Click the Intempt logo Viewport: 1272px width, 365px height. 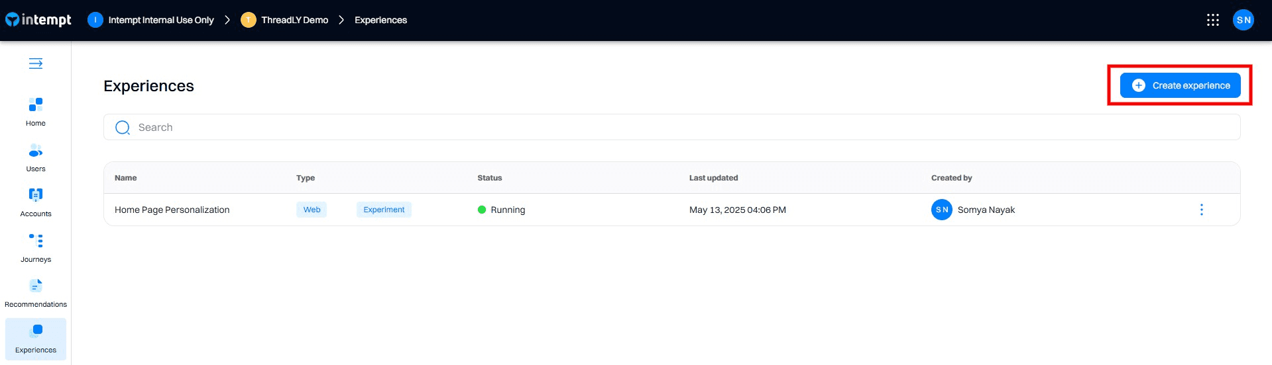pos(38,20)
